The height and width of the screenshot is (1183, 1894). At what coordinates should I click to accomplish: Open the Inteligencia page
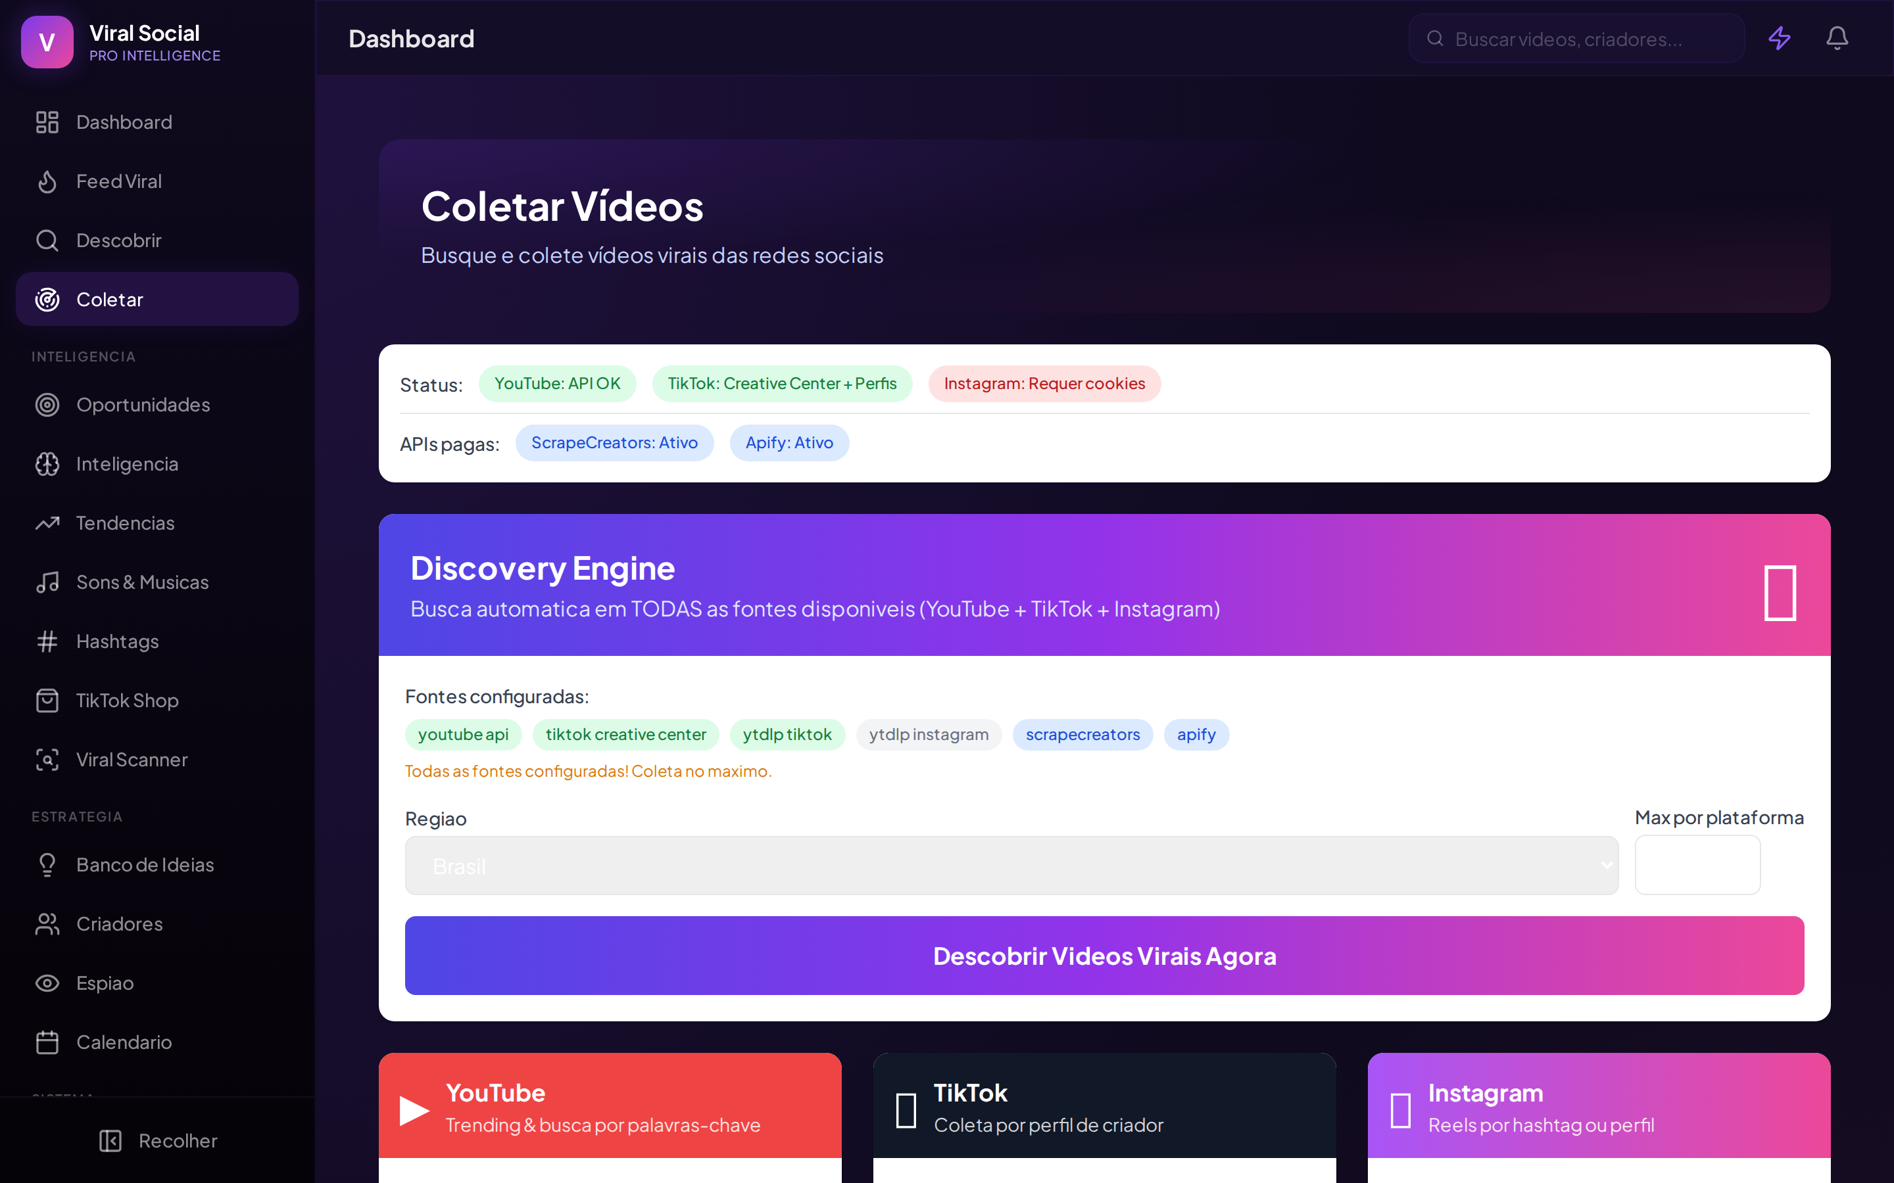click(157, 464)
